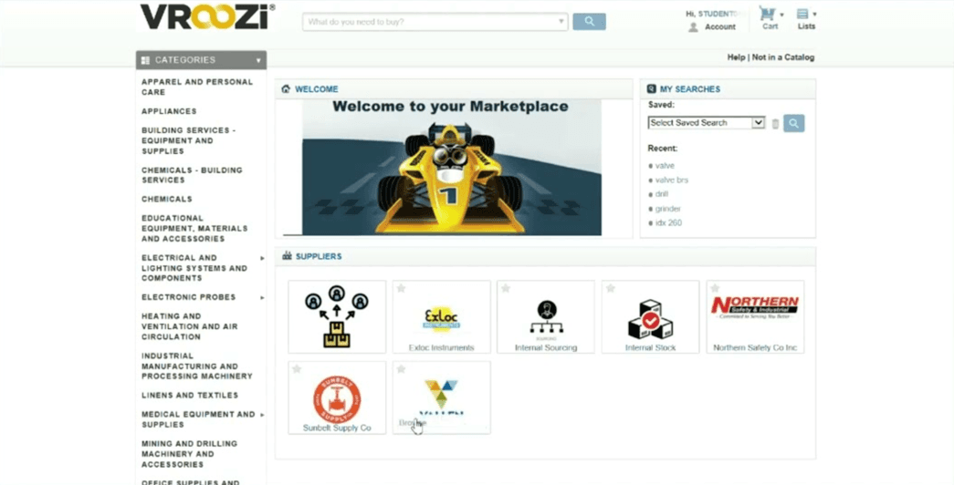Open the Cart icon

767,14
